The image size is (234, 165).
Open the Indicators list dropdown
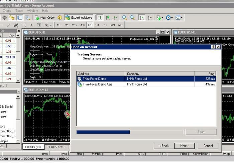(160, 18)
